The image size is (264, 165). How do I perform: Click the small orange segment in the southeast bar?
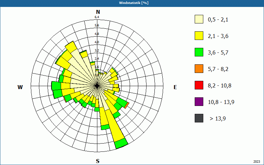coord(127,105)
